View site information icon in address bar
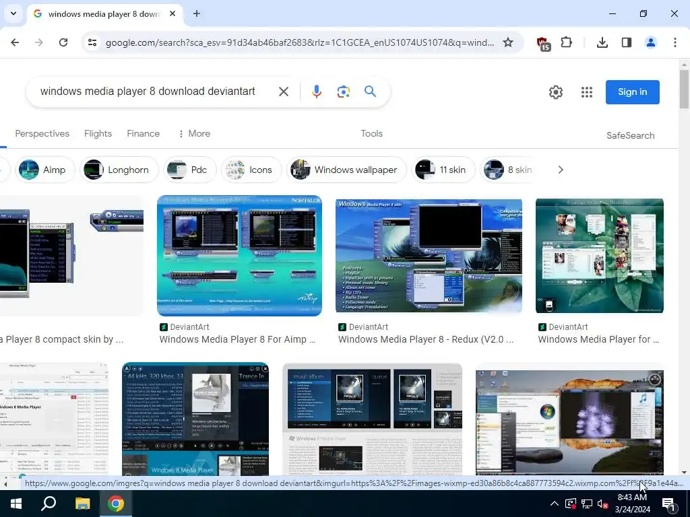This screenshot has width=690, height=517. [x=92, y=42]
